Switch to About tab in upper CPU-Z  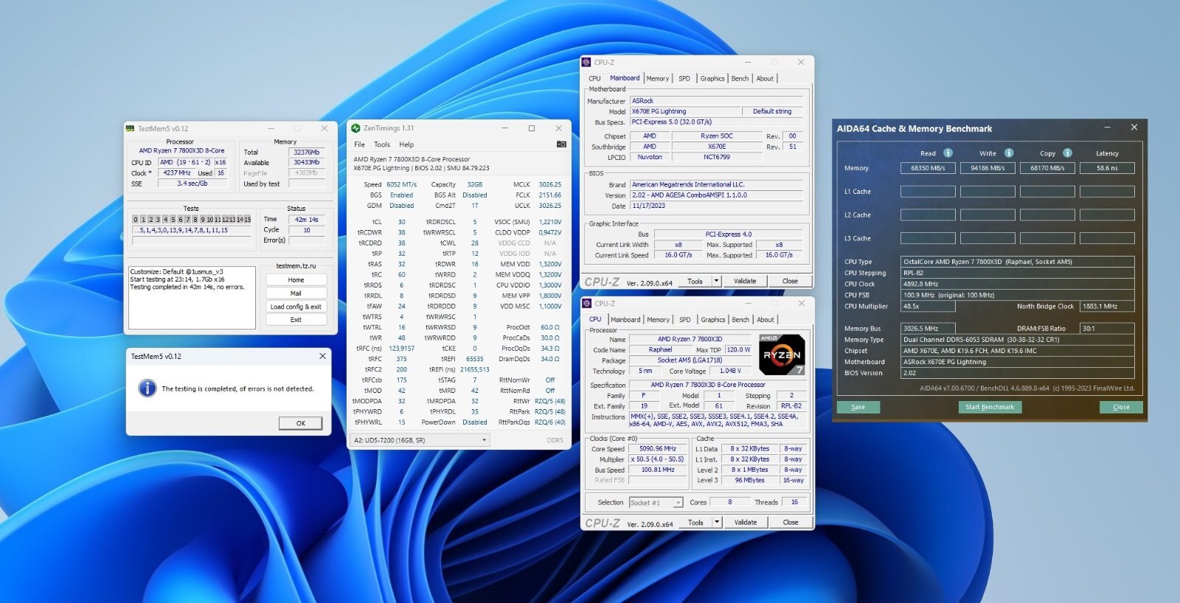pyautogui.click(x=765, y=78)
